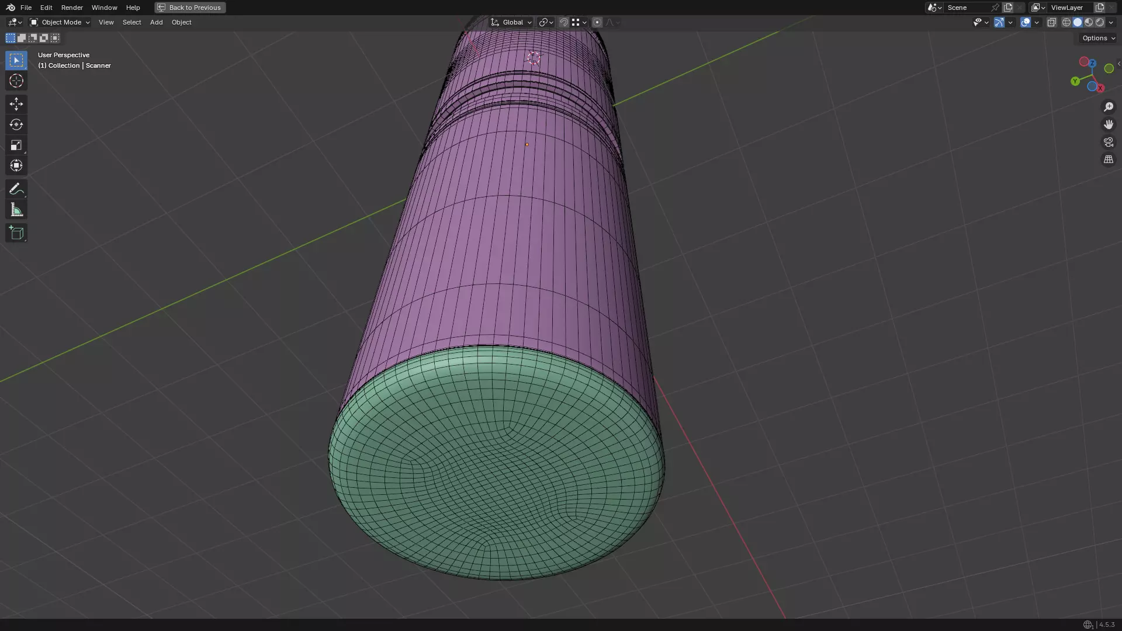Image resolution: width=1122 pixels, height=631 pixels.
Task: Click the red X axis gizmo ball
Action: point(1100,88)
